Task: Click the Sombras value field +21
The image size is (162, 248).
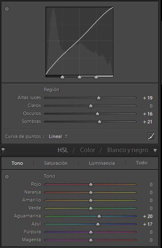Action: [x=148, y=122]
